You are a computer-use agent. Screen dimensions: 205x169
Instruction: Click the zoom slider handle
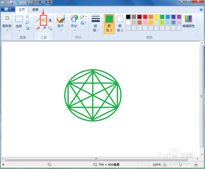click(x=180, y=165)
